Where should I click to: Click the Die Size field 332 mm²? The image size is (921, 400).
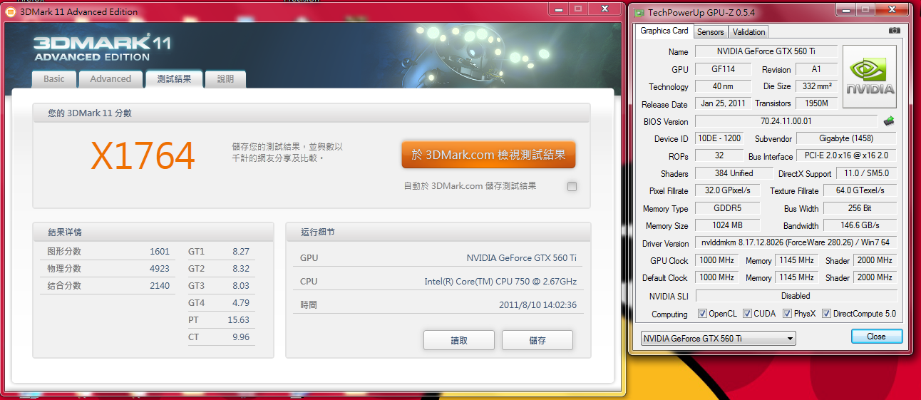[x=817, y=86]
